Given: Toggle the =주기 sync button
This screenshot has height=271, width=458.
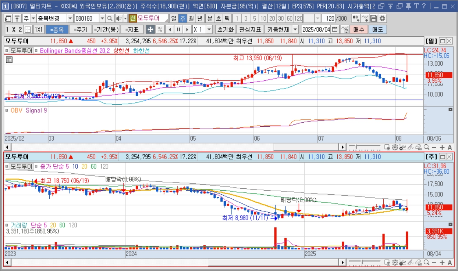Looking at the screenshot, I should (x=80, y=29).
